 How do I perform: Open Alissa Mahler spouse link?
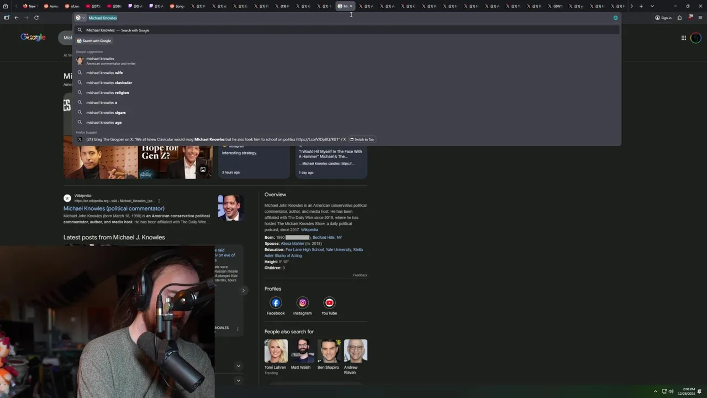pos(292,243)
